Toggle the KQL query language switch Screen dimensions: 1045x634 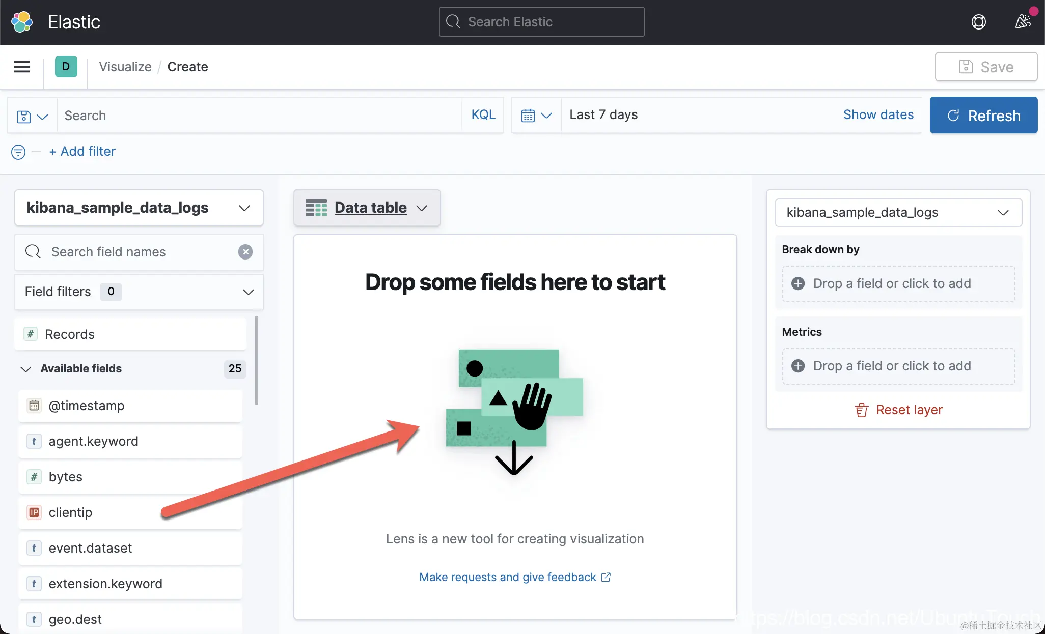coord(483,115)
